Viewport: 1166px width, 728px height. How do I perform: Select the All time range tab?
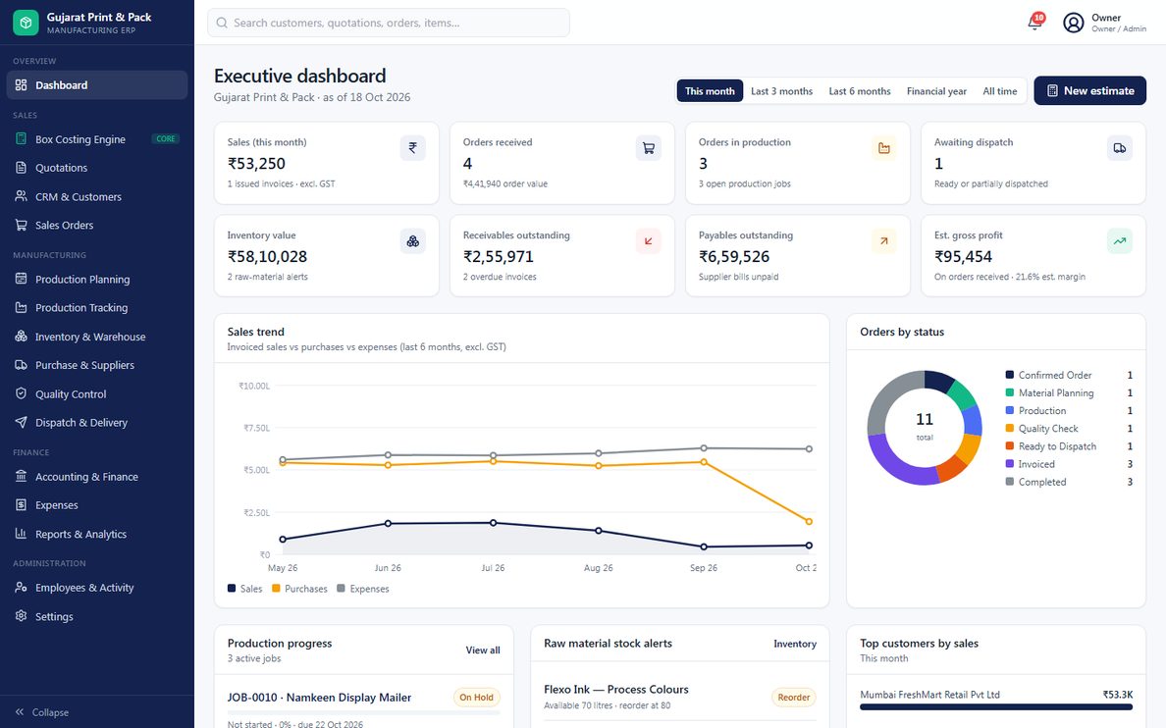point(999,90)
